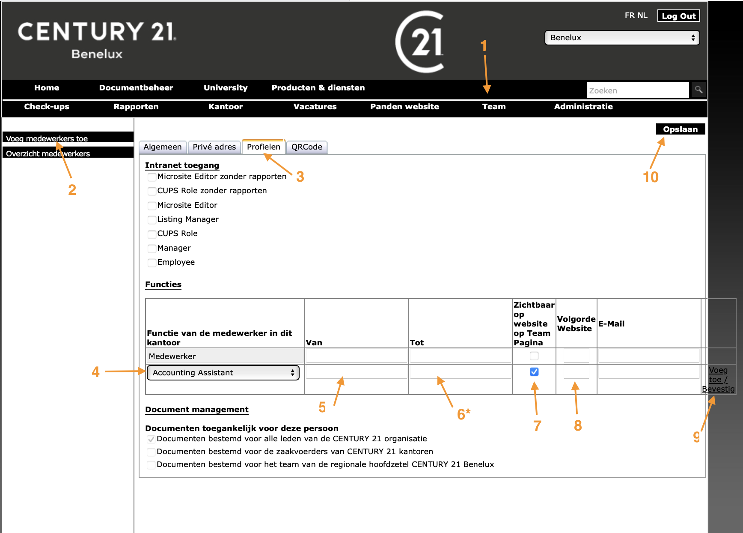The width and height of the screenshot is (743, 533).
Task: Switch to the Algemeen tab
Action: pos(163,147)
